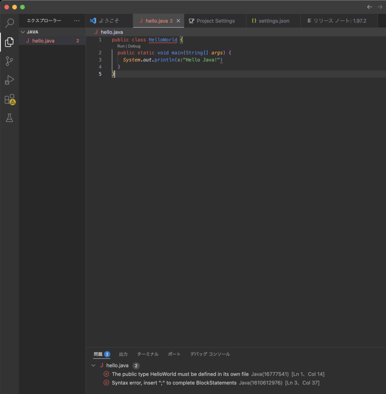Click the Debug code lens link
This screenshot has height=394, width=386.
134,46
